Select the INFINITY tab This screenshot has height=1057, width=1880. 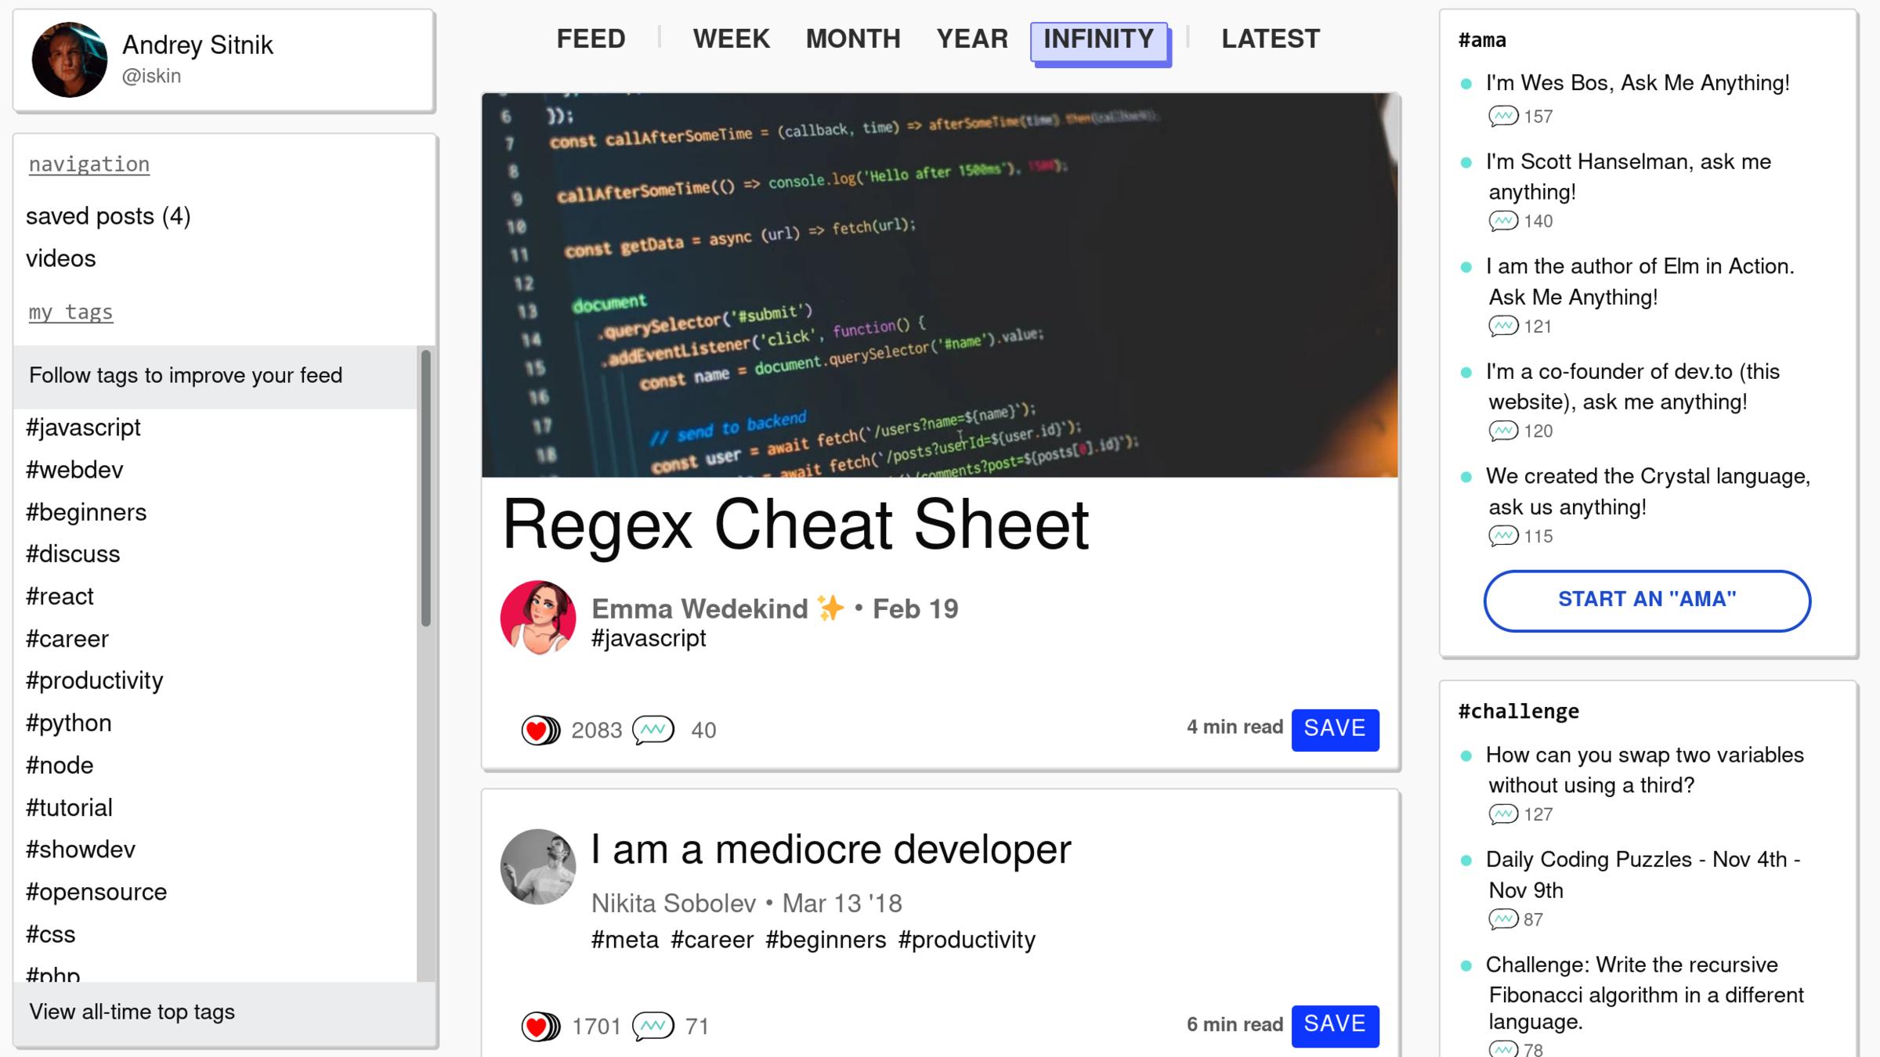[x=1099, y=41]
